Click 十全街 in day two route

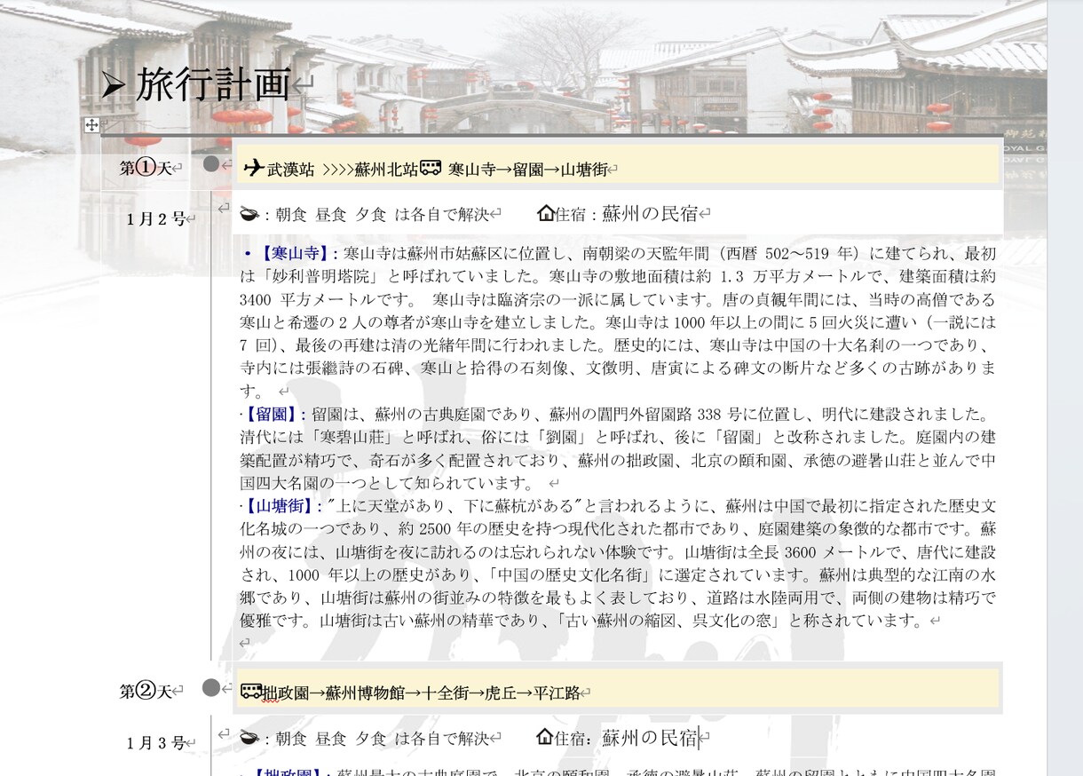(445, 693)
